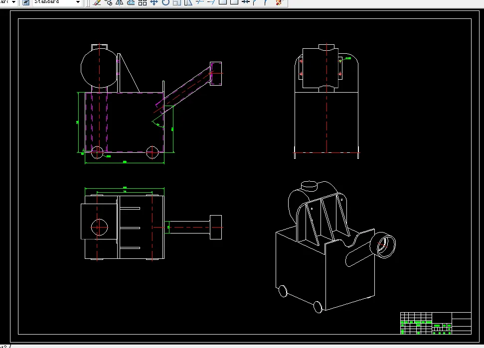Screen dimensions: 484x348
Task: Select the Fillet tool
Action: tap(266, 2)
